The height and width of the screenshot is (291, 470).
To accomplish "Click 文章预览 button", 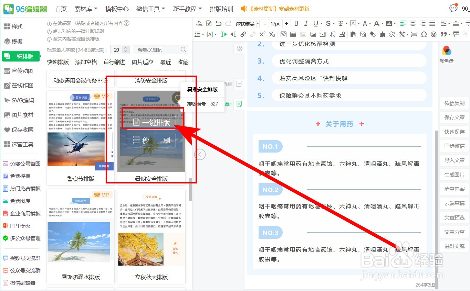I will (x=454, y=217).
